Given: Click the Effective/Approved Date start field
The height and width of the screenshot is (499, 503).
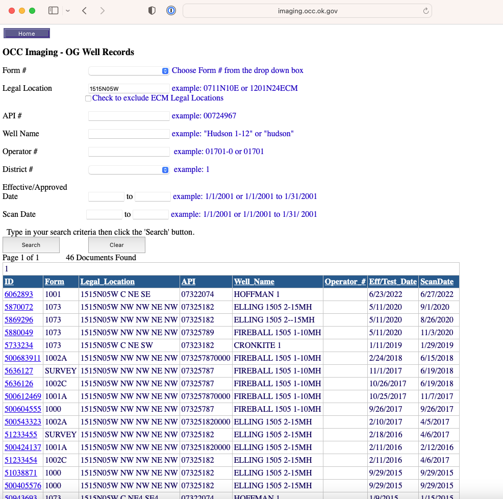Looking at the screenshot, I should tap(106, 196).
